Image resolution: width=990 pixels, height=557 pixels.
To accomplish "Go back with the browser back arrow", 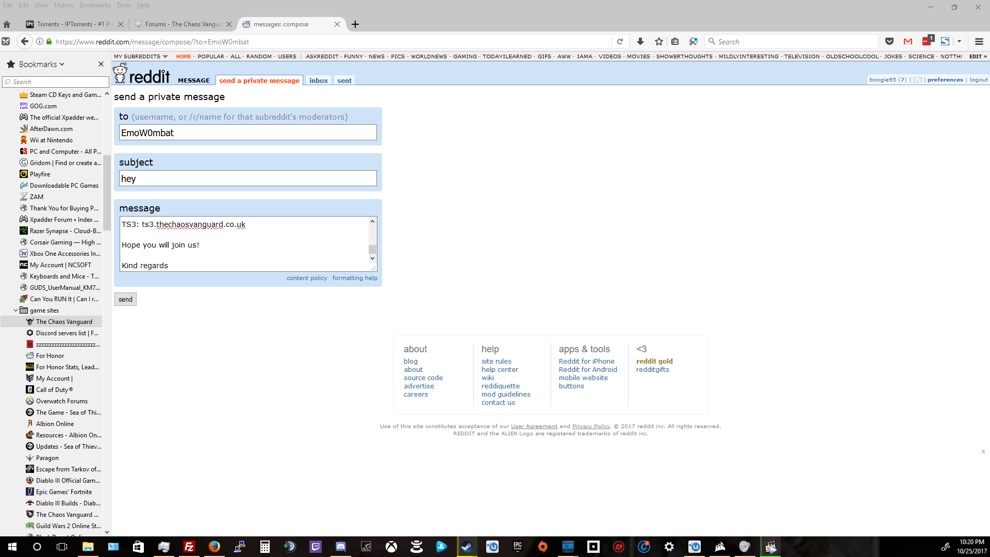I will point(24,42).
